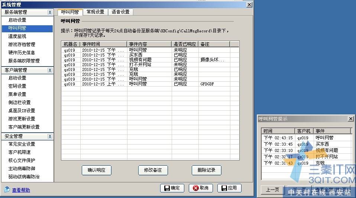Click the 删除记录 button
The image size is (356, 198).
[206, 170]
